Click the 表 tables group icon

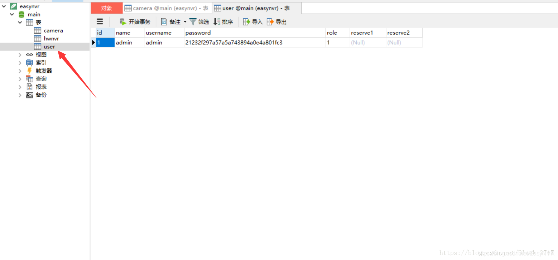click(x=29, y=23)
